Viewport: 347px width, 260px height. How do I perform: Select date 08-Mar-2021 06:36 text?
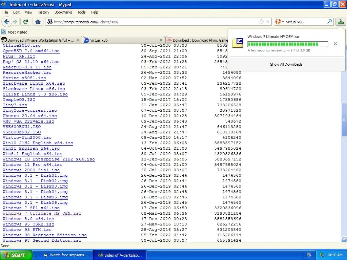tap(164, 213)
